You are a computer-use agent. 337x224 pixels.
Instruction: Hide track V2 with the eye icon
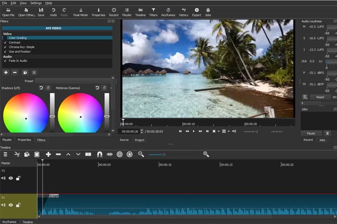tap(10, 178)
